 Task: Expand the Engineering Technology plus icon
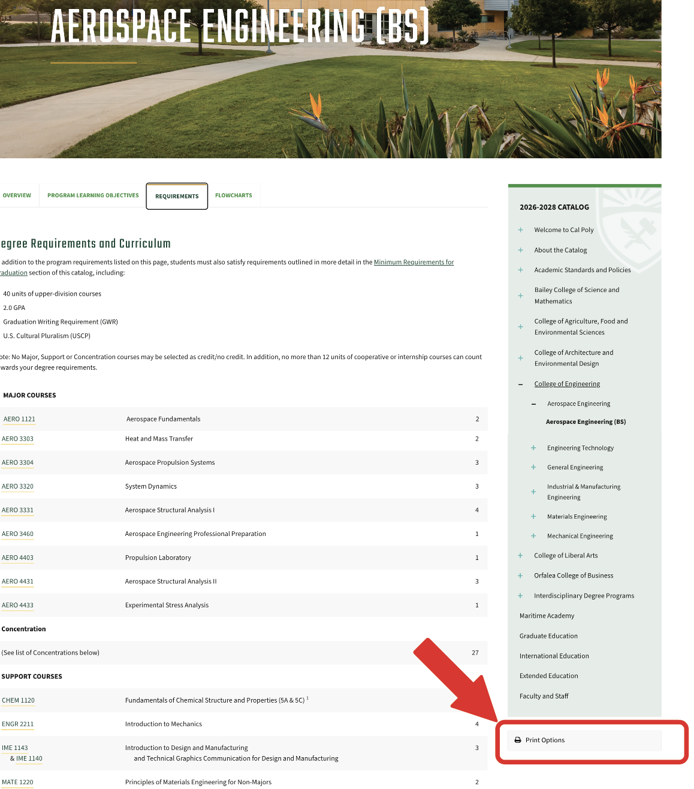pos(533,448)
